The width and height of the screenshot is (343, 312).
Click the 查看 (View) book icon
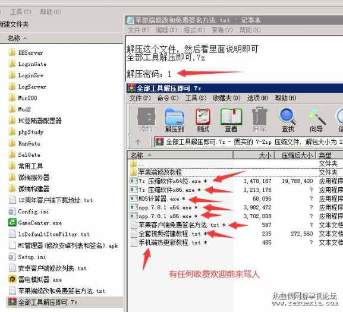tap(231, 120)
